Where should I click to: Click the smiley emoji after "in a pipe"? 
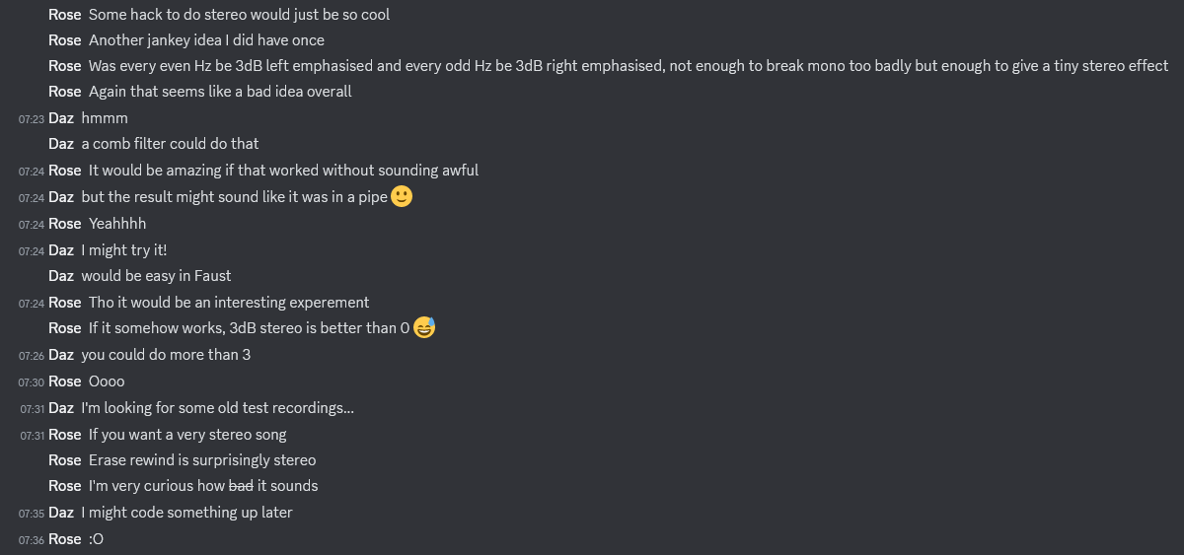click(x=401, y=197)
